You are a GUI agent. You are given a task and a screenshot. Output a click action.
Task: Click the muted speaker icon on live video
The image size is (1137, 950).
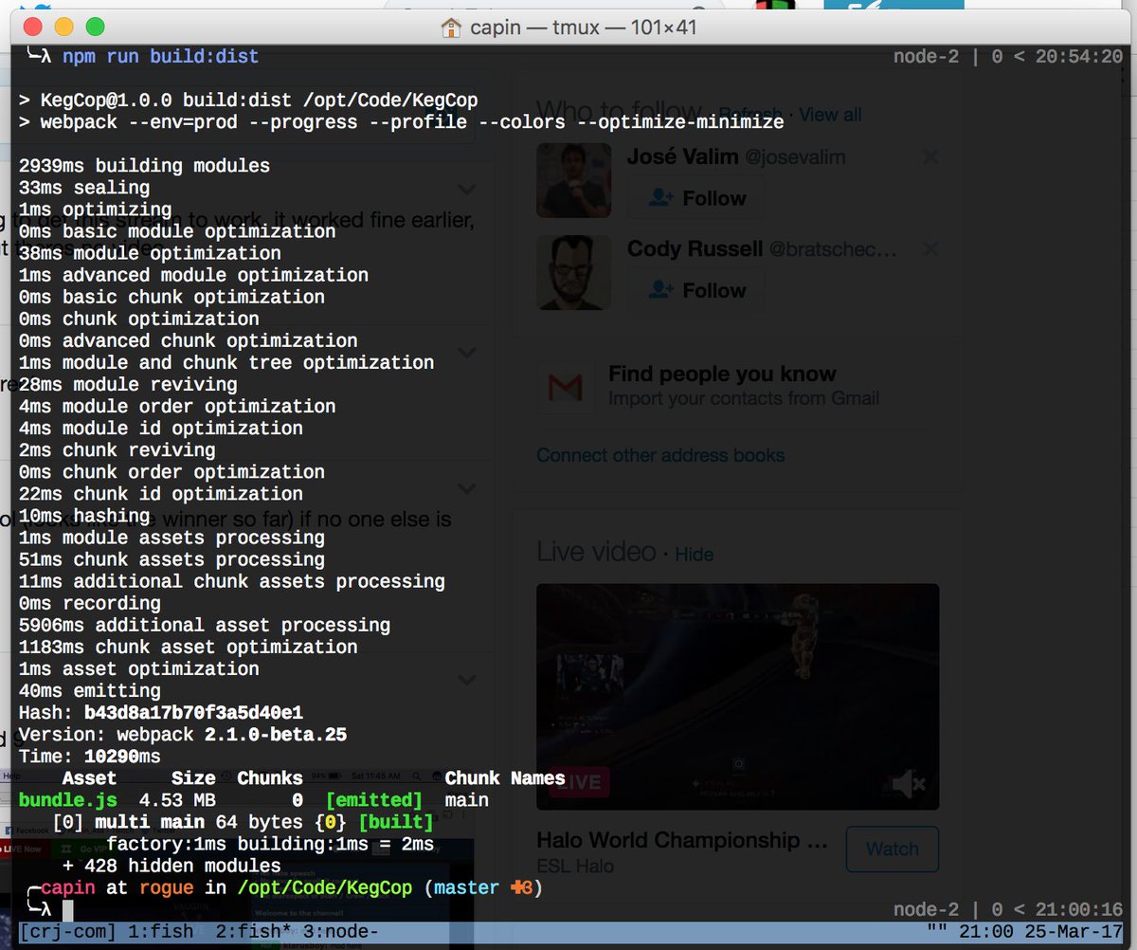coord(909,783)
